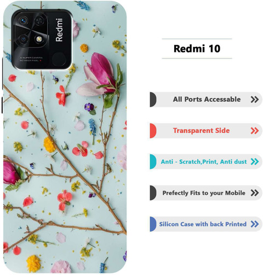Viewport: 263px width, 275px height.
Task: Click the teal semicircle tab beside Anti - Scratch
Action: click(153, 162)
